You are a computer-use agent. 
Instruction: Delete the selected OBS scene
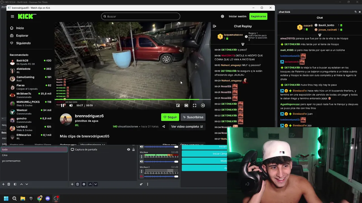9,184
